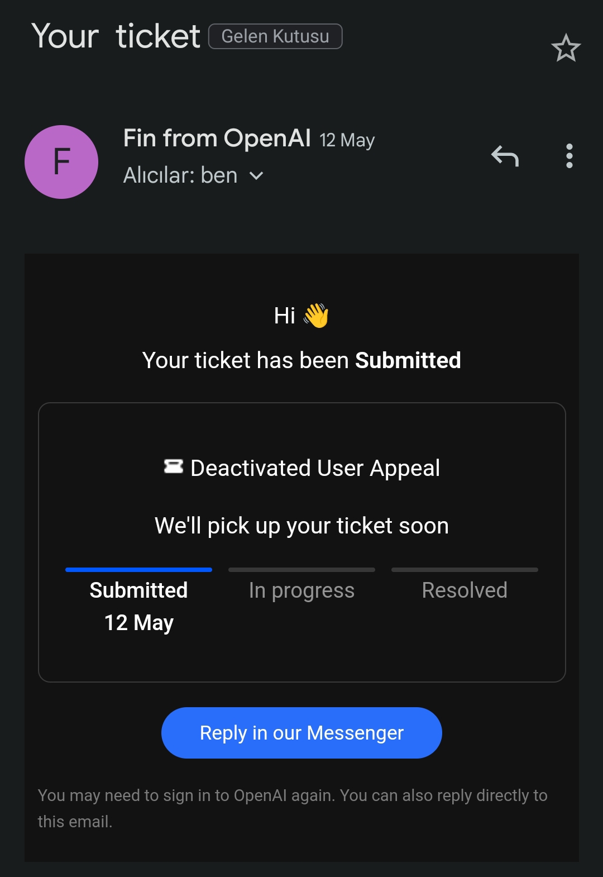Select the Submitted status step
The height and width of the screenshot is (877, 603).
pyautogui.click(x=138, y=590)
